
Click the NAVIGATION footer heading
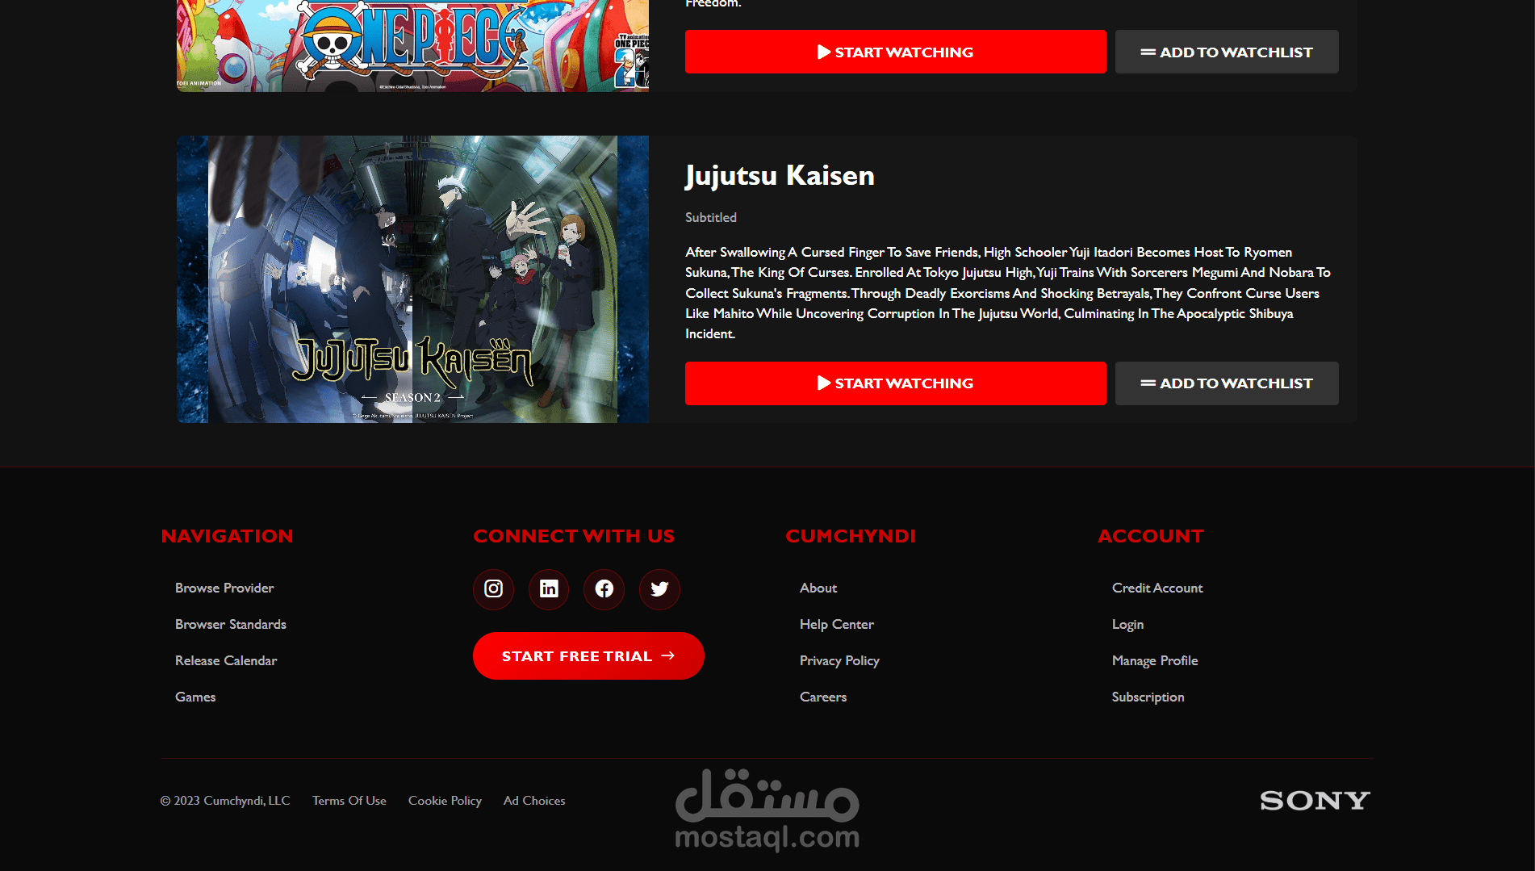pyautogui.click(x=228, y=536)
